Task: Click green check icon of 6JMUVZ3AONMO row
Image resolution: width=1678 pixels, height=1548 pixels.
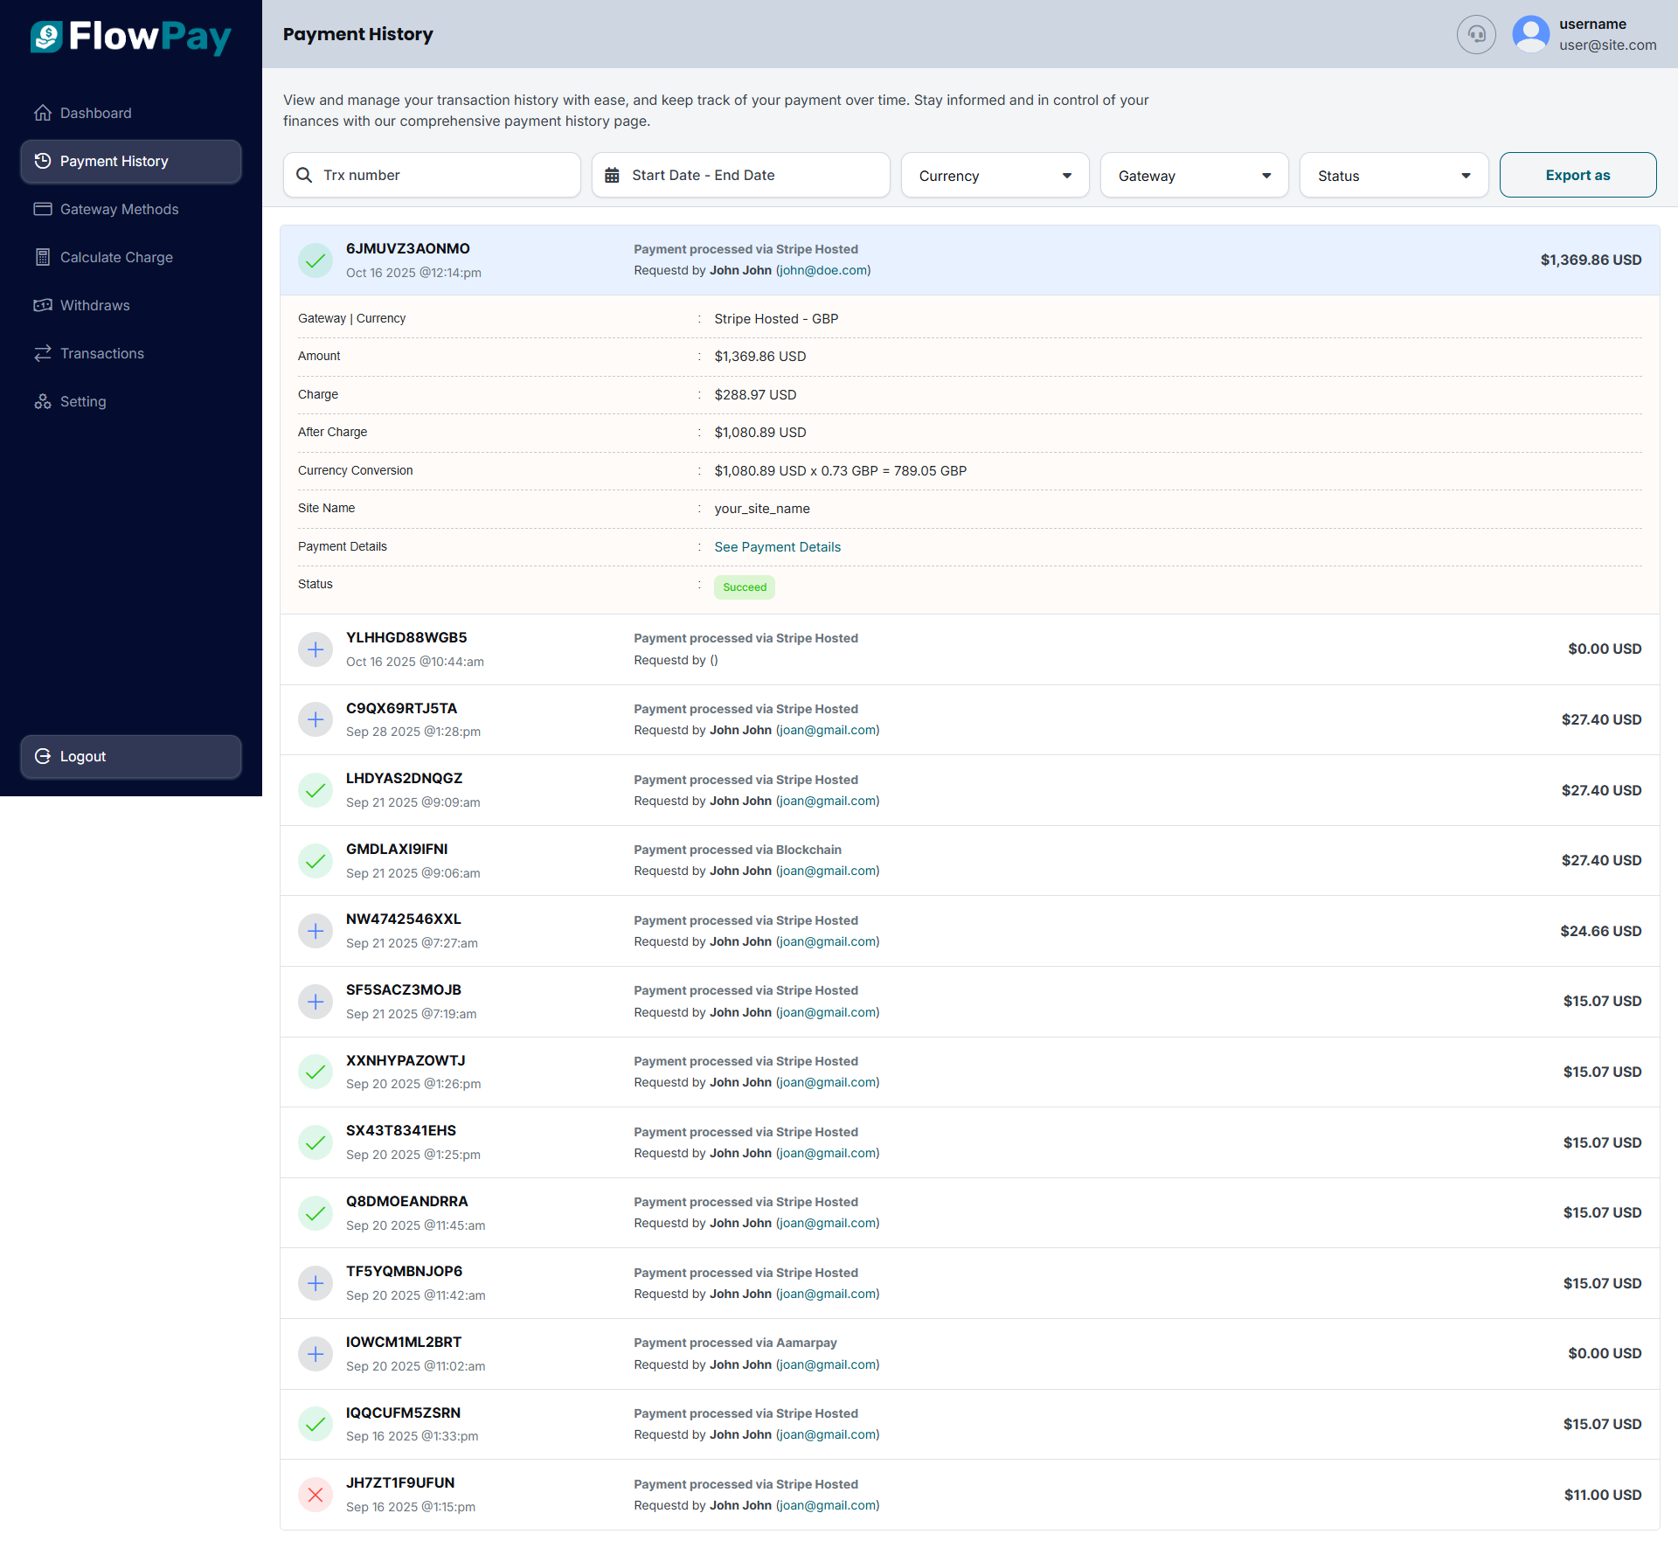Action: (315, 260)
